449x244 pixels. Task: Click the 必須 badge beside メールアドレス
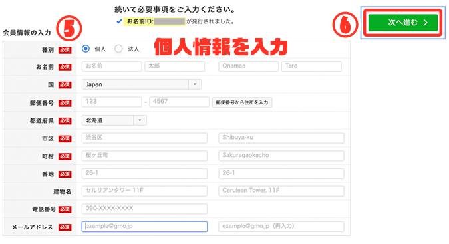pos(65,227)
